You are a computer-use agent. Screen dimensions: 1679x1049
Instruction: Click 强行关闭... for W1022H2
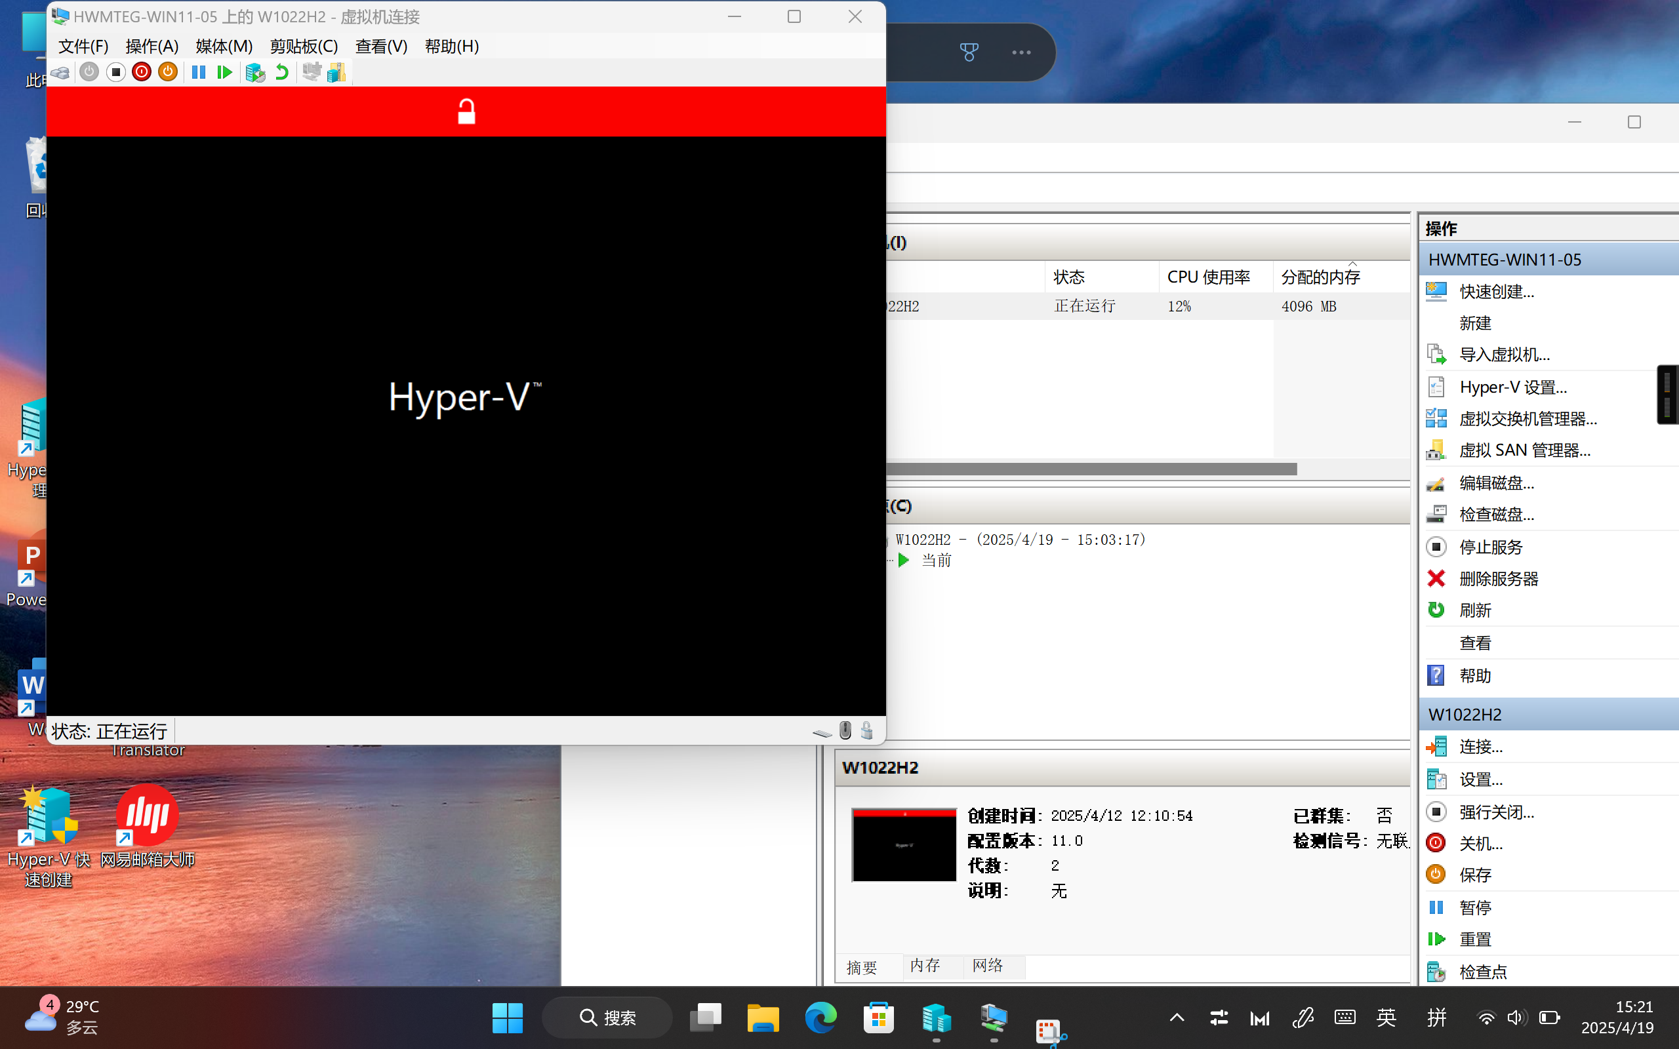click(1496, 812)
